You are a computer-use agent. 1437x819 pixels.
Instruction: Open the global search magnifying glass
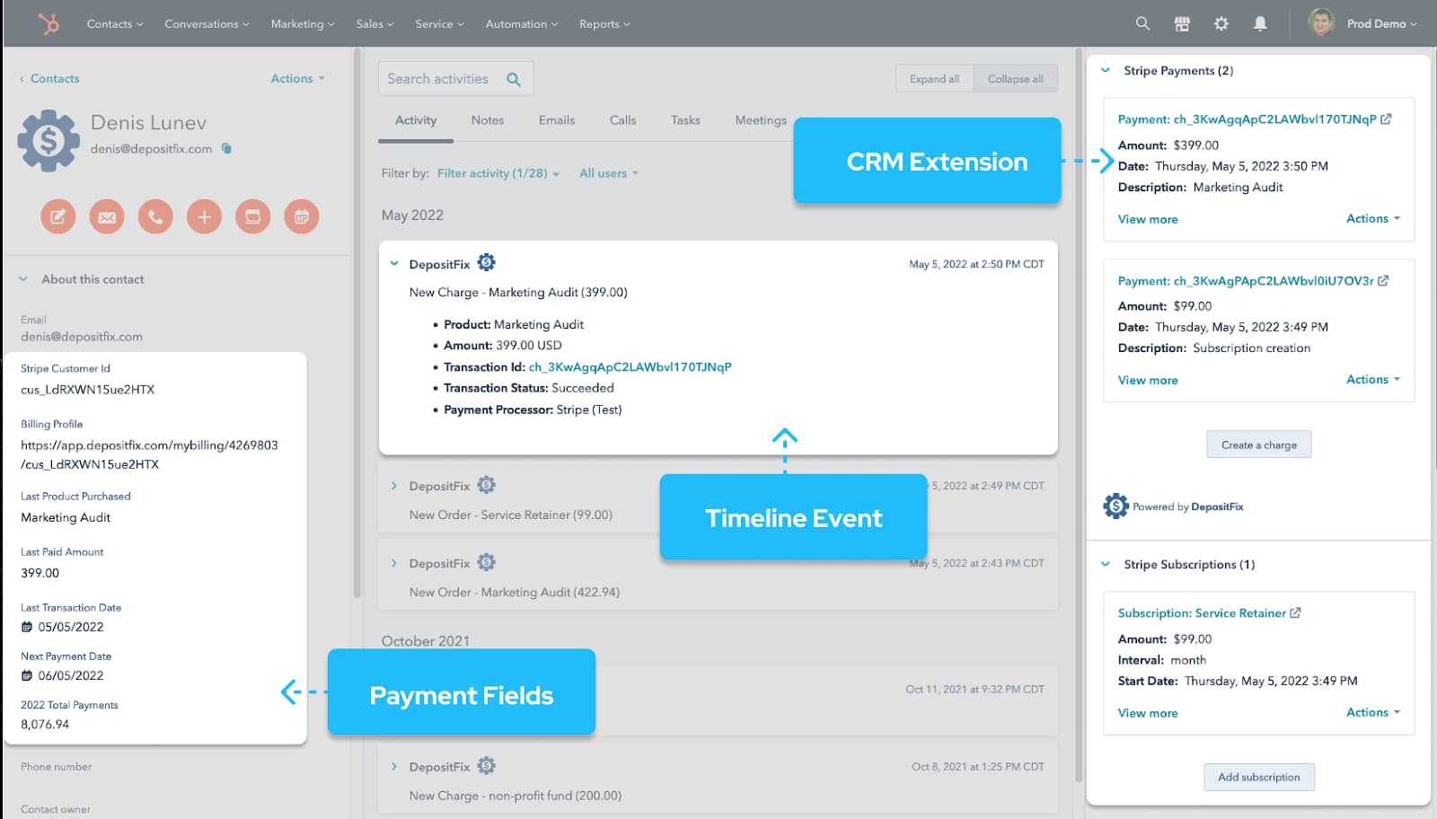tap(1142, 23)
